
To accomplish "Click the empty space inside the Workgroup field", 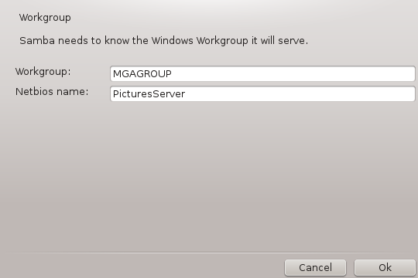I will (293, 73).
